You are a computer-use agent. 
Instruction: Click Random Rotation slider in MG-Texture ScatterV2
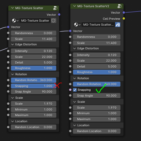[97, 84]
